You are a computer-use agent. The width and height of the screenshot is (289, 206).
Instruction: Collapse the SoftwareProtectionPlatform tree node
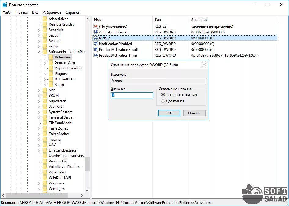coord(39,52)
